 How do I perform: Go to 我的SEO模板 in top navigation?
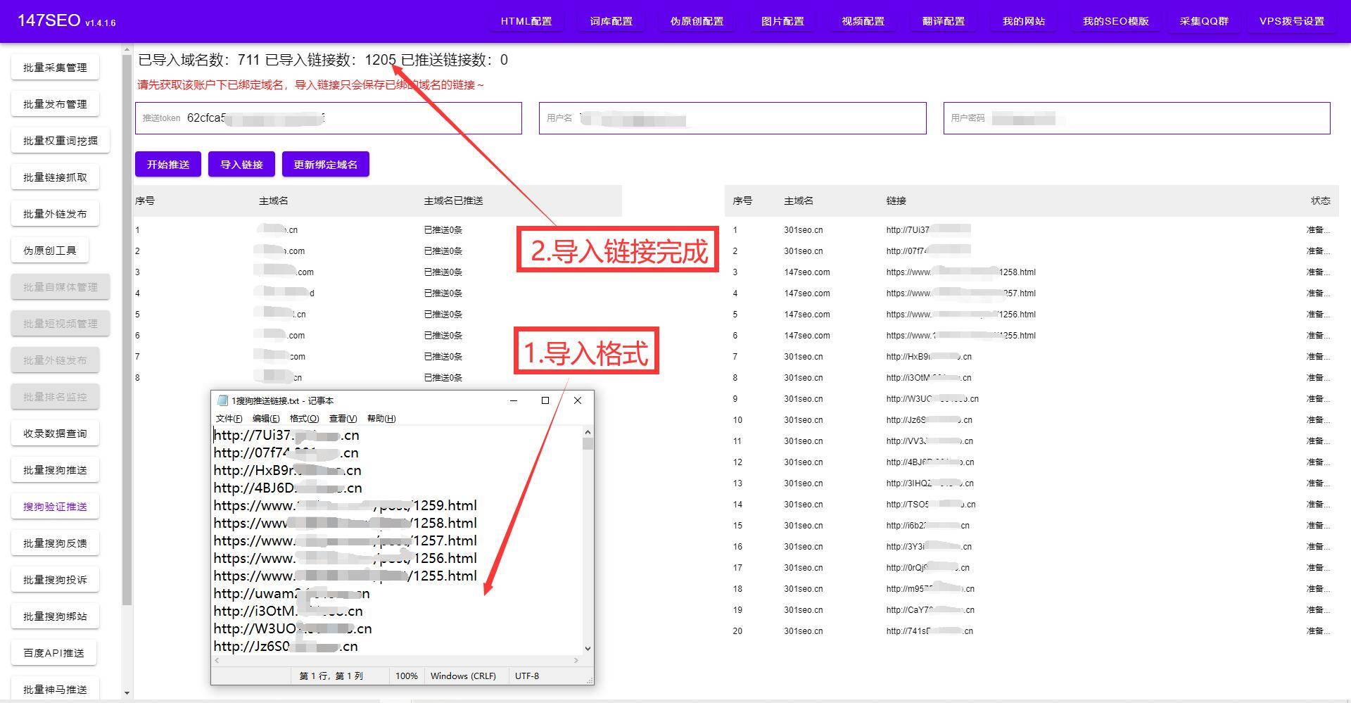click(x=1115, y=21)
